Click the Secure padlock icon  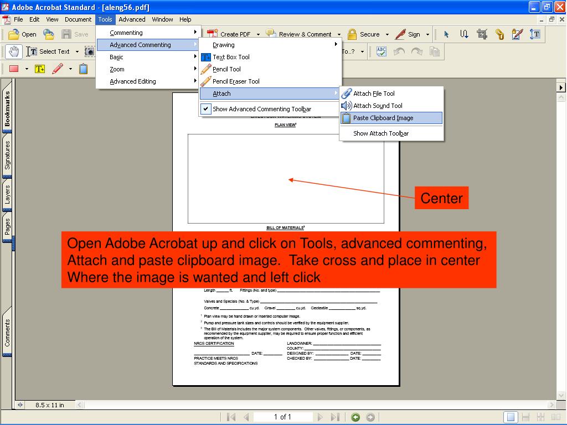coord(352,34)
